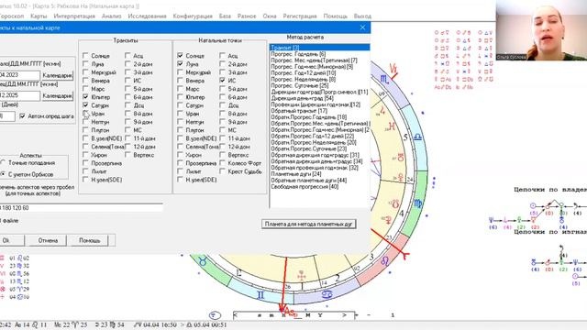This screenshot has width=587, height=330.
Task: Click the Libra sign on the chart ring
Action: pyautogui.click(x=417, y=137)
